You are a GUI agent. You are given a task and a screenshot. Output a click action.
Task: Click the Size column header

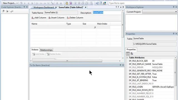[89, 24]
